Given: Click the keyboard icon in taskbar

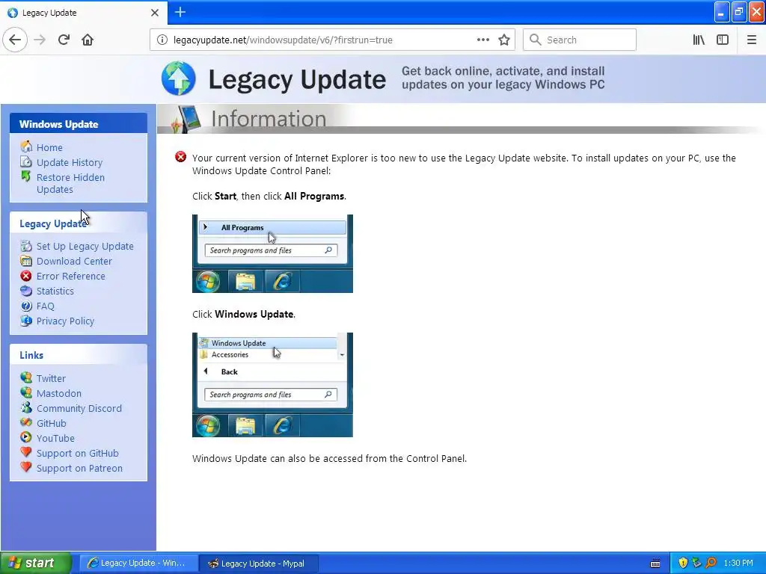Looking at the screenshot, I should [655, 564].
